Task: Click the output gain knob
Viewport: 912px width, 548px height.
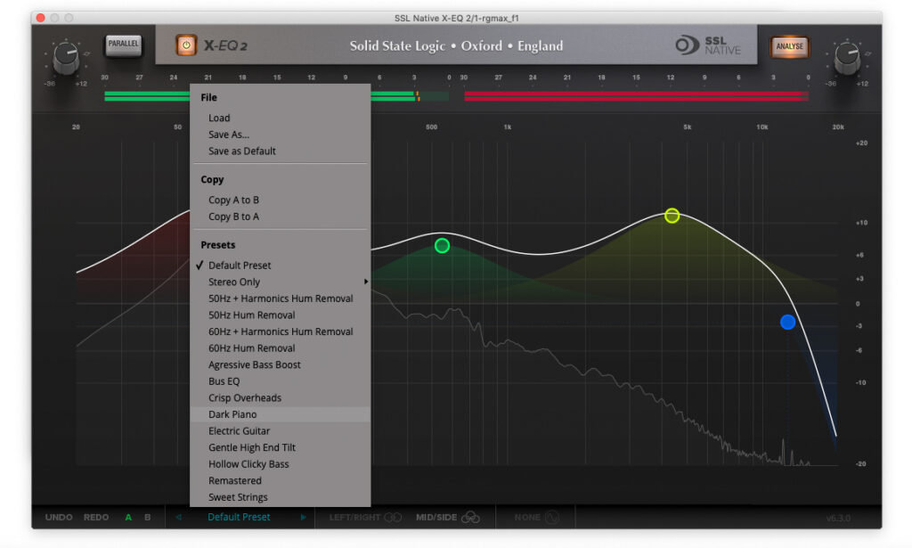Action: click(x=847, y=59)
